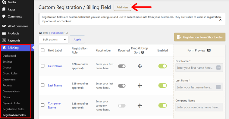
Task: Click the Registration Role column header
Action: pos(80,50)
